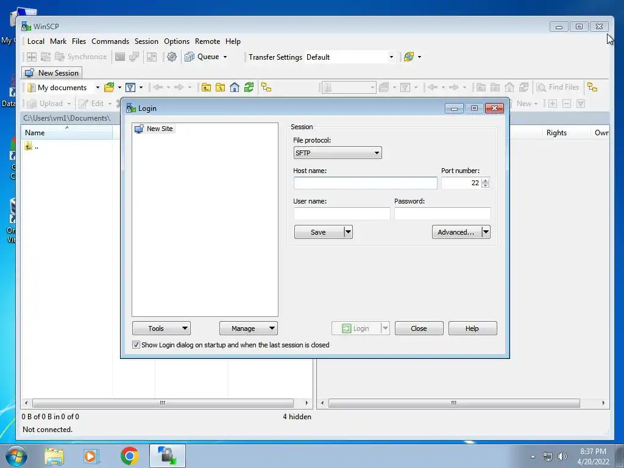The image size is (624, 468).
Task: Refresh the local panel
Action: click(x=249, y=88)
